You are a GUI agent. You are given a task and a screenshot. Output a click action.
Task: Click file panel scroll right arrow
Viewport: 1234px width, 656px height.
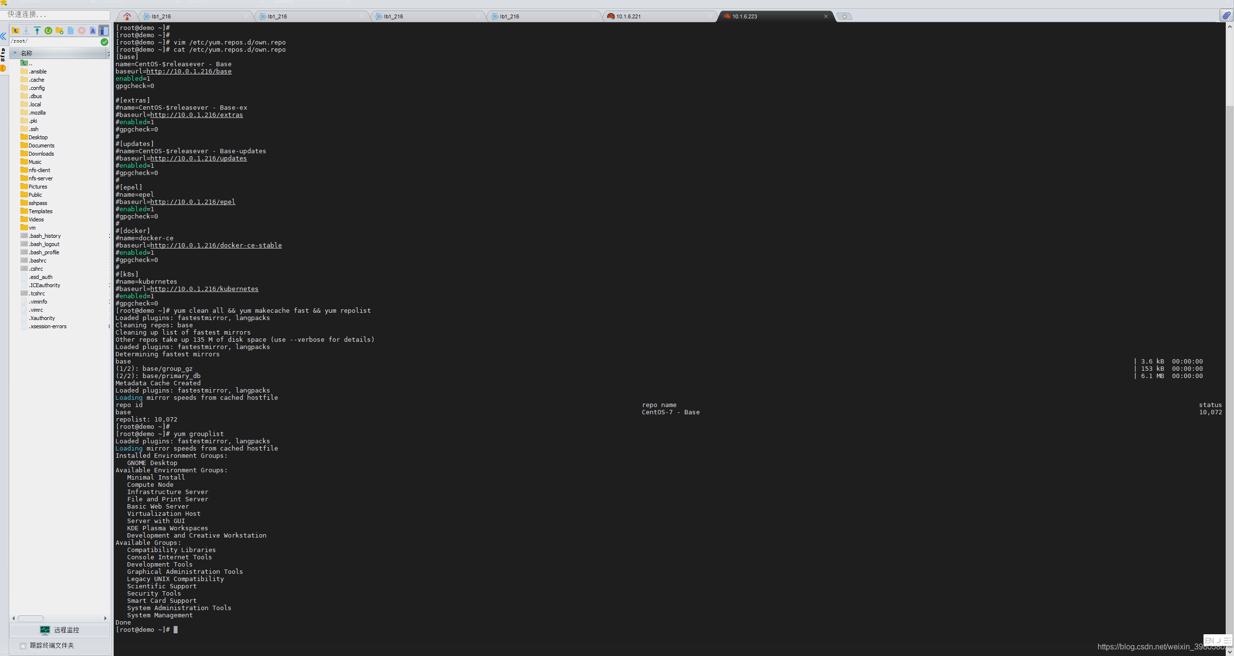(105, 618)
